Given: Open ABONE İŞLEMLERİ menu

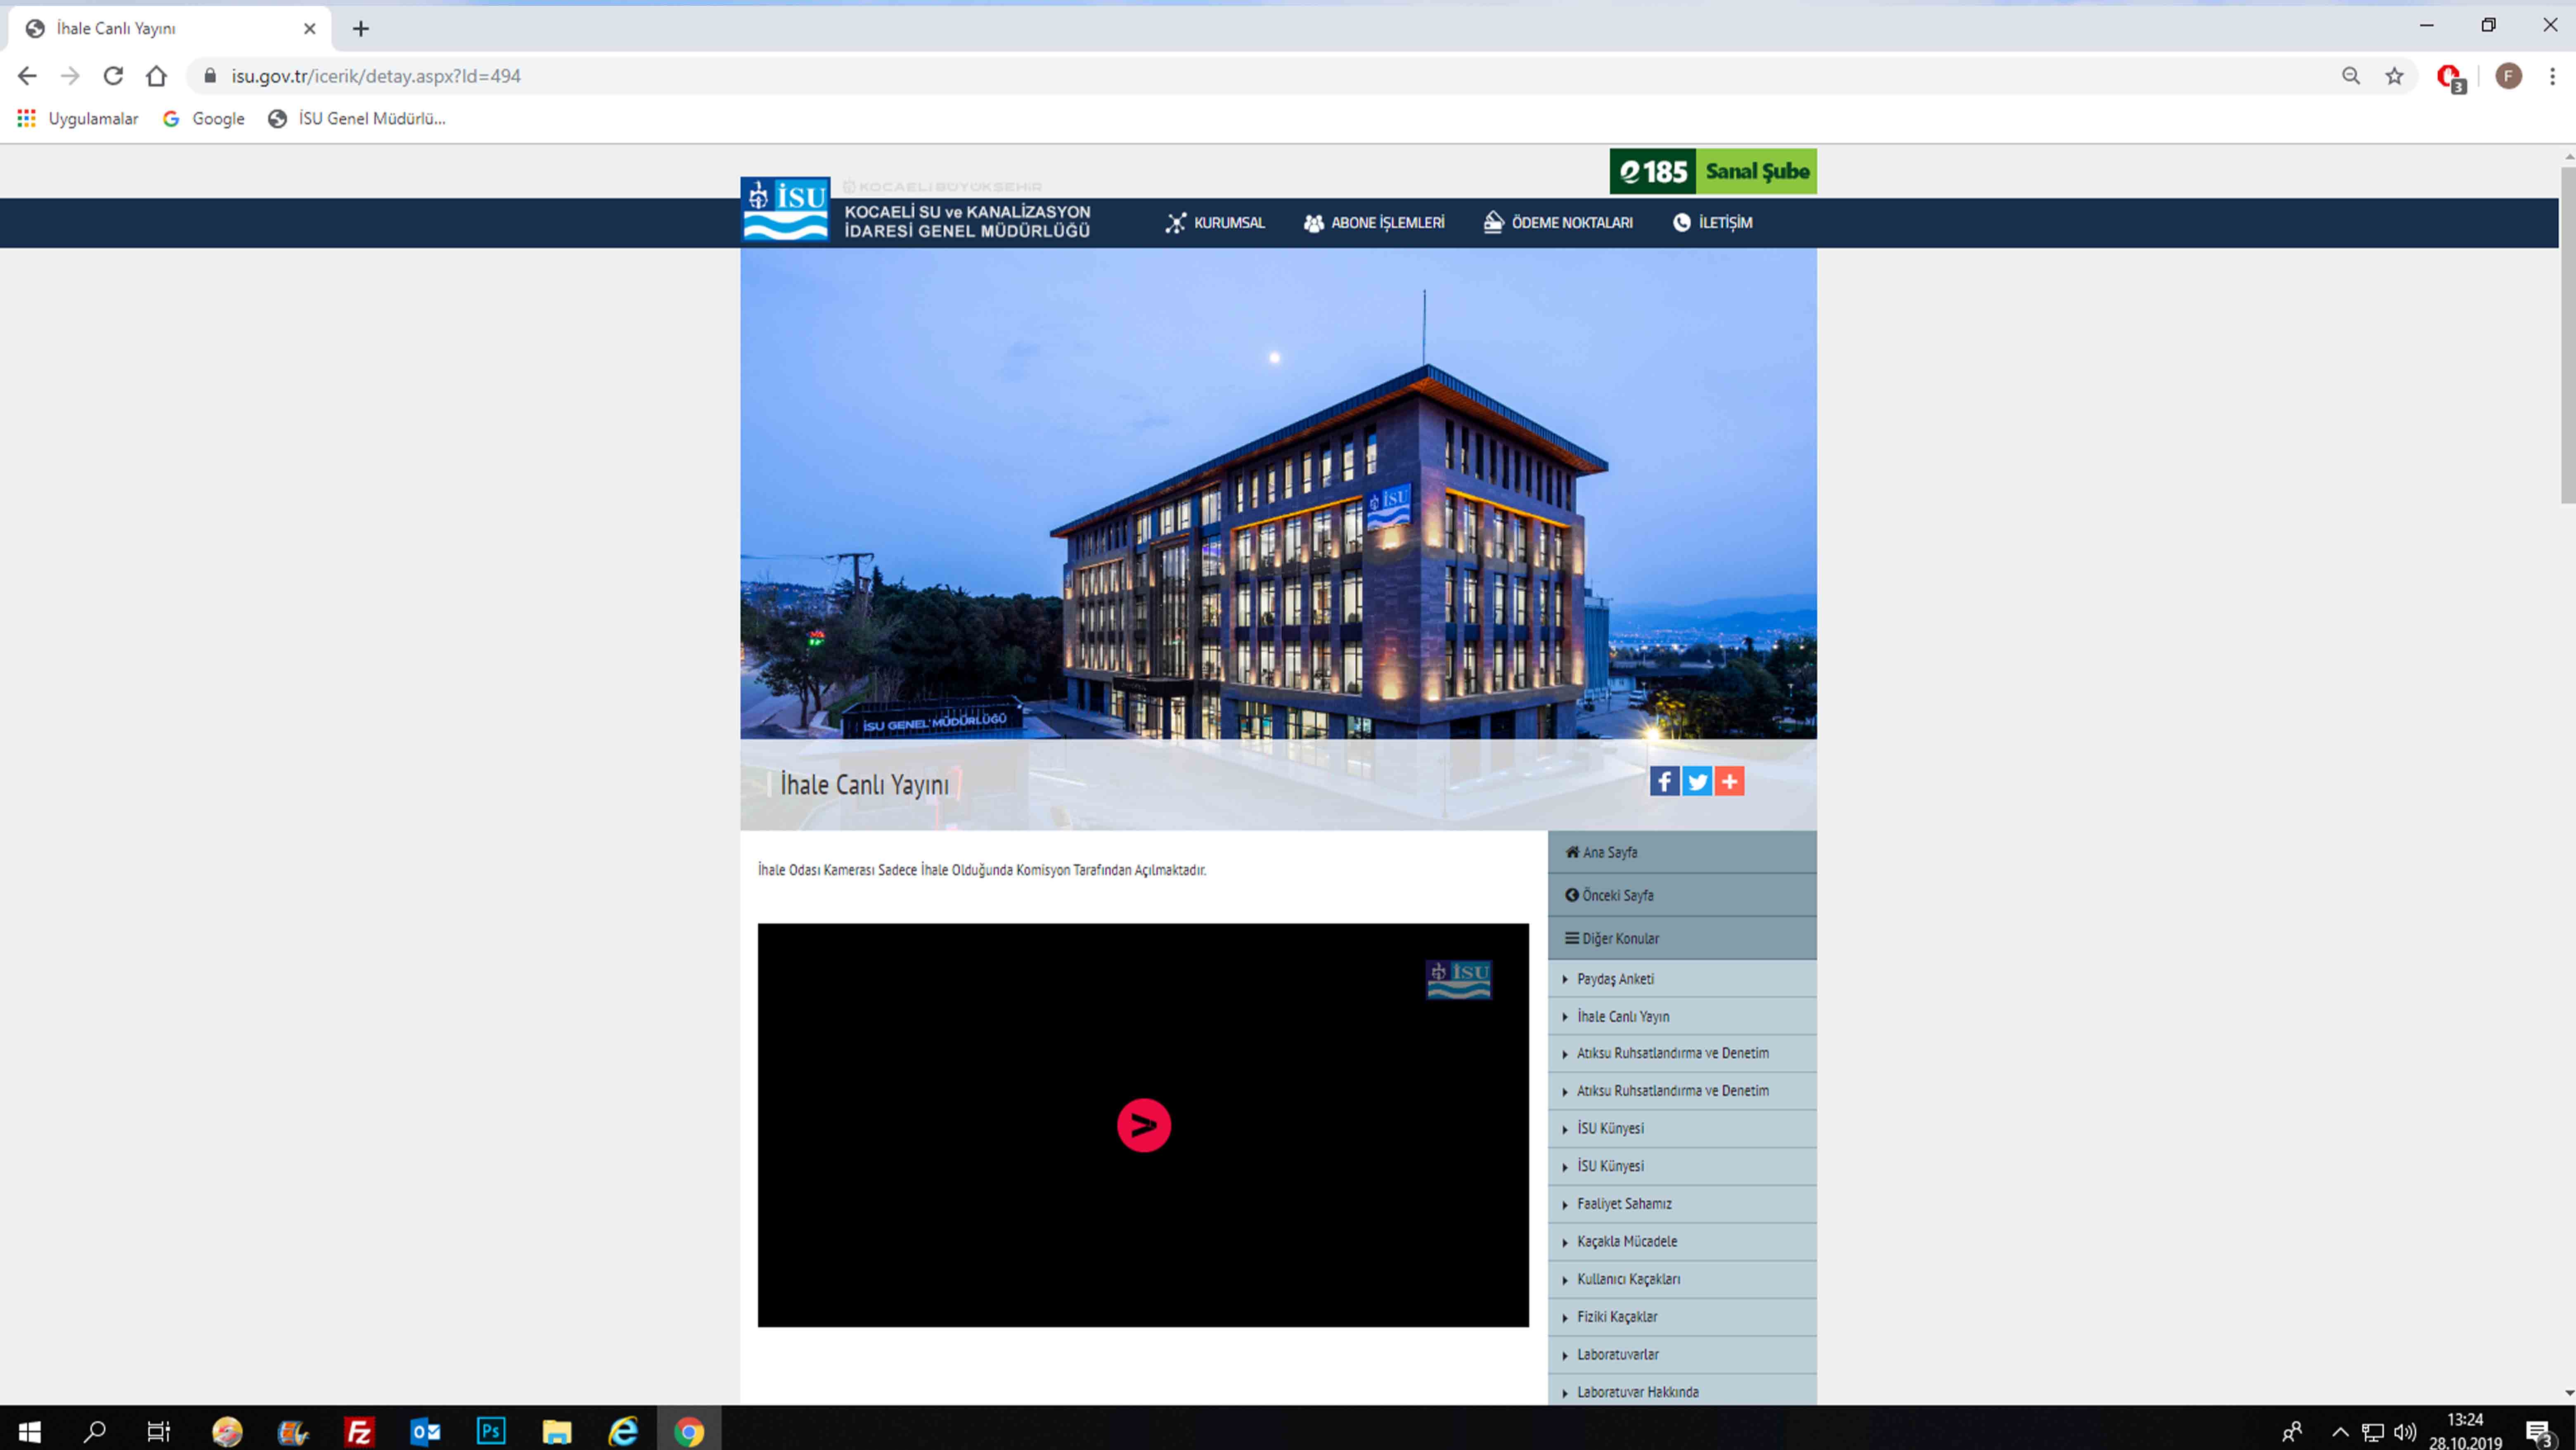Looking at the screenshot, I should point(1373,222).
